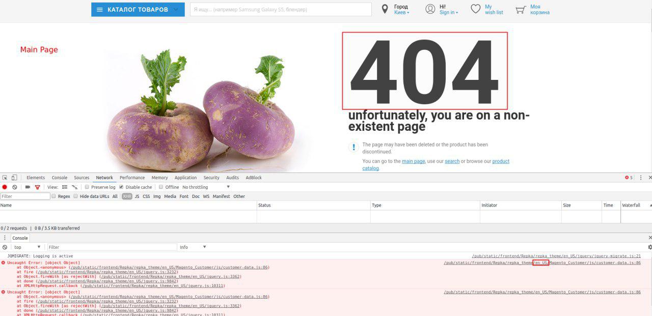
Task: Select the CSS request type filter
Action: pyautogui.click(x=146, y=196)
